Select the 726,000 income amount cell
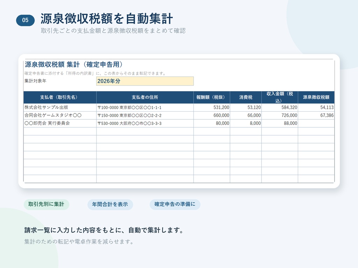This screenshot has height=268, width=358. tap(280, 115)
